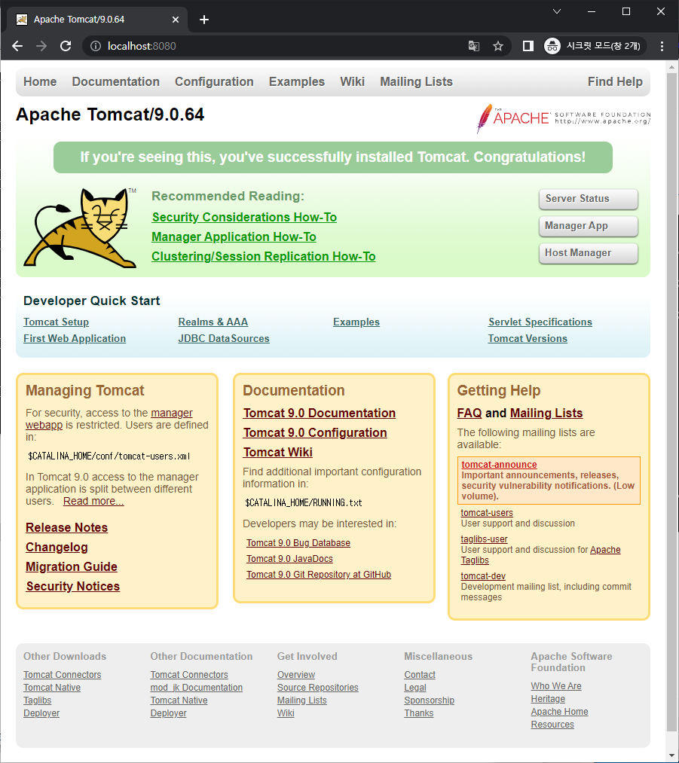Open the FAQ link under Getting Help
Image resolution: width=679 pixels, height=763 pixels.
pyautogui.click(x=469, y=413)
